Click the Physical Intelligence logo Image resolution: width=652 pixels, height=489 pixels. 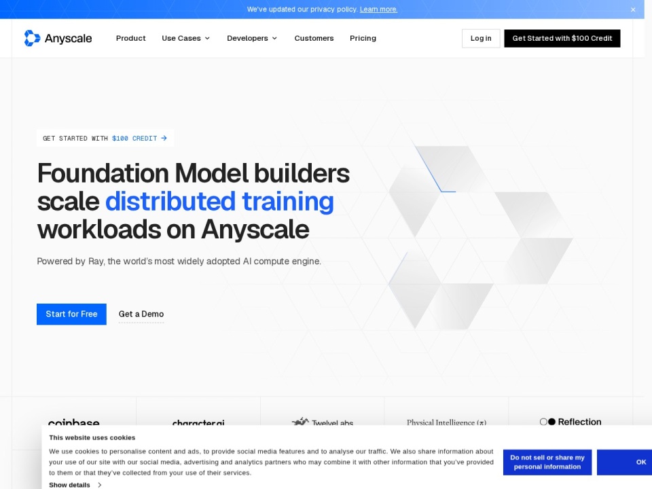(446, 422)
